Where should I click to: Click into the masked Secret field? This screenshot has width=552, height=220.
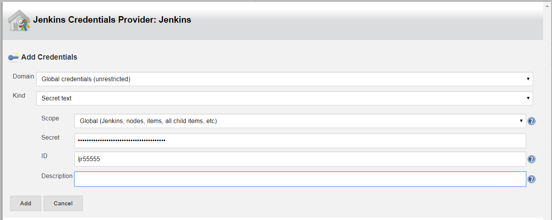tap(300, 140)
